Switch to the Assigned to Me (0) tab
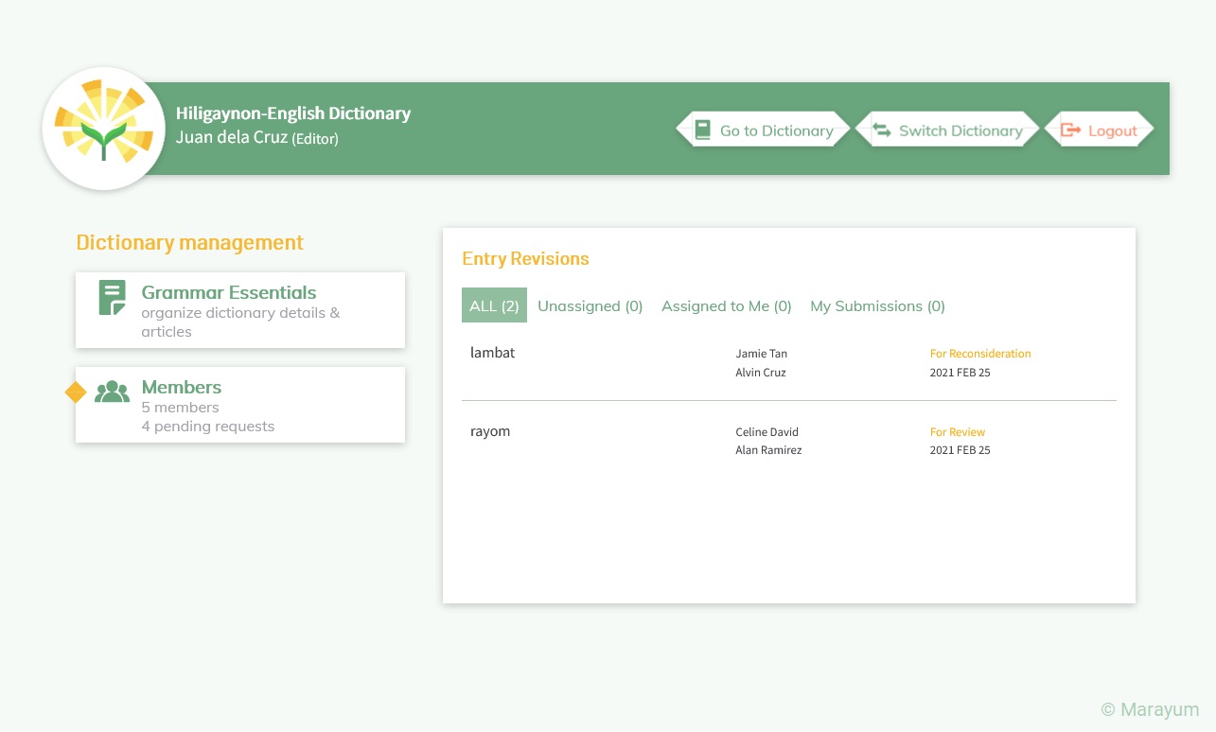Screen dimensions: 1216x732 pos(727,305)
